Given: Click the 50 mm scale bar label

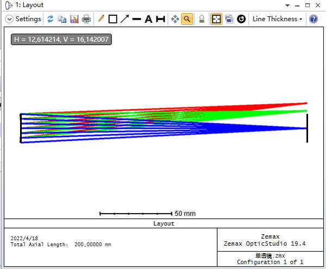Looking at the screenshot, I should coord(185,214).
